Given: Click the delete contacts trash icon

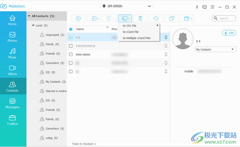Looking at the screenshot, I should (140, 18).
